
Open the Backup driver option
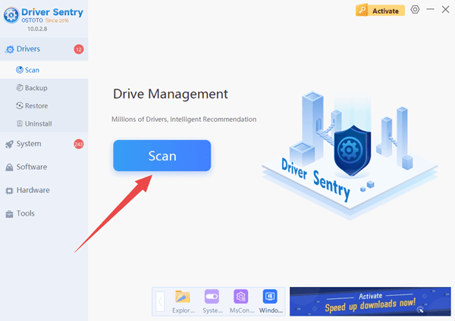click(x=36, y=88)
